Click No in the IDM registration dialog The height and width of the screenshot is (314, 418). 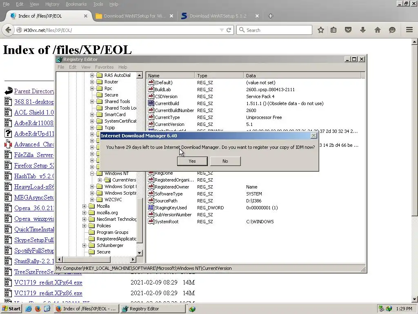225,161
